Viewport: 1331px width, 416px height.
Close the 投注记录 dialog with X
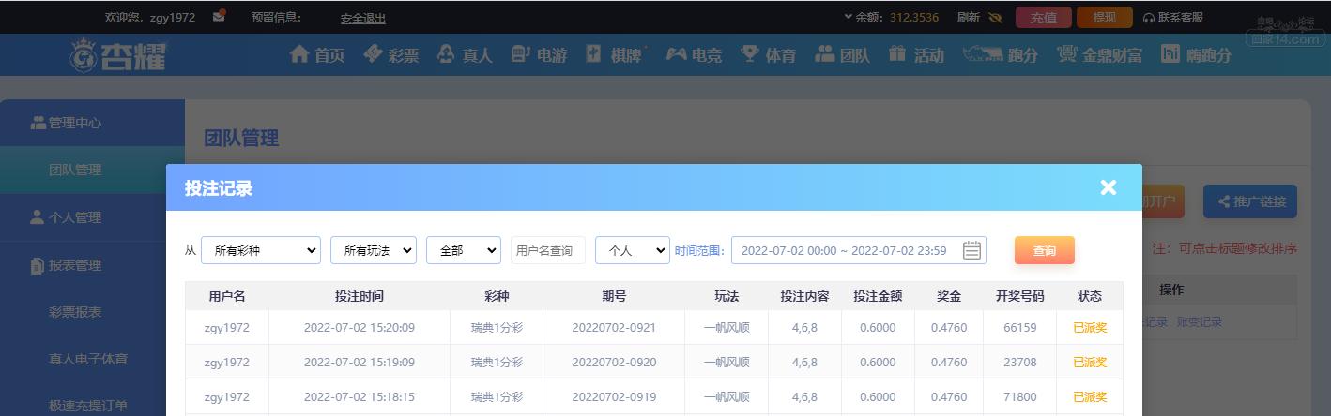click(x=1109, y=187)
